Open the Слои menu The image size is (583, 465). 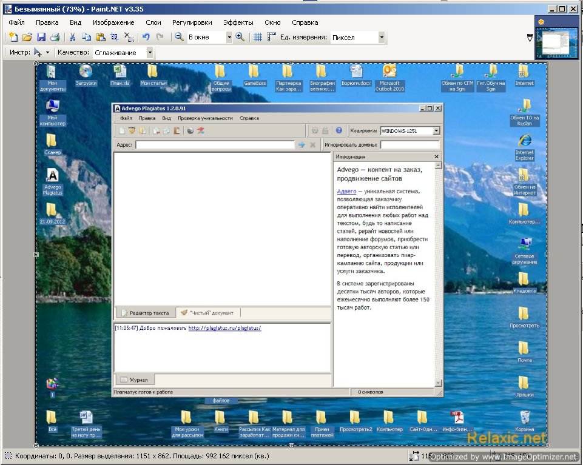[x=153, y=22]
